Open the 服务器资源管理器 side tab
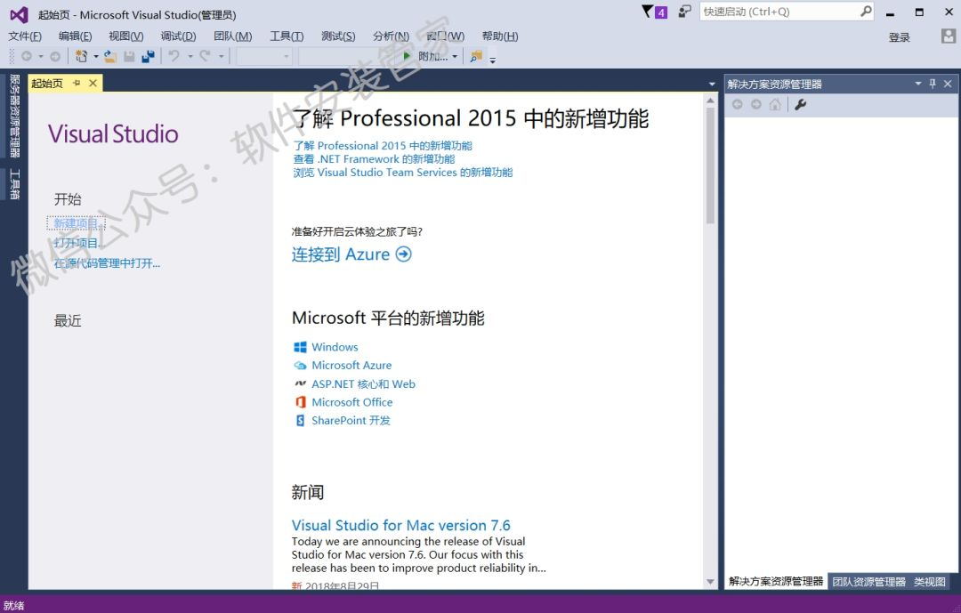The width and height of the screenshot is (961, 613). pos(15,116)
